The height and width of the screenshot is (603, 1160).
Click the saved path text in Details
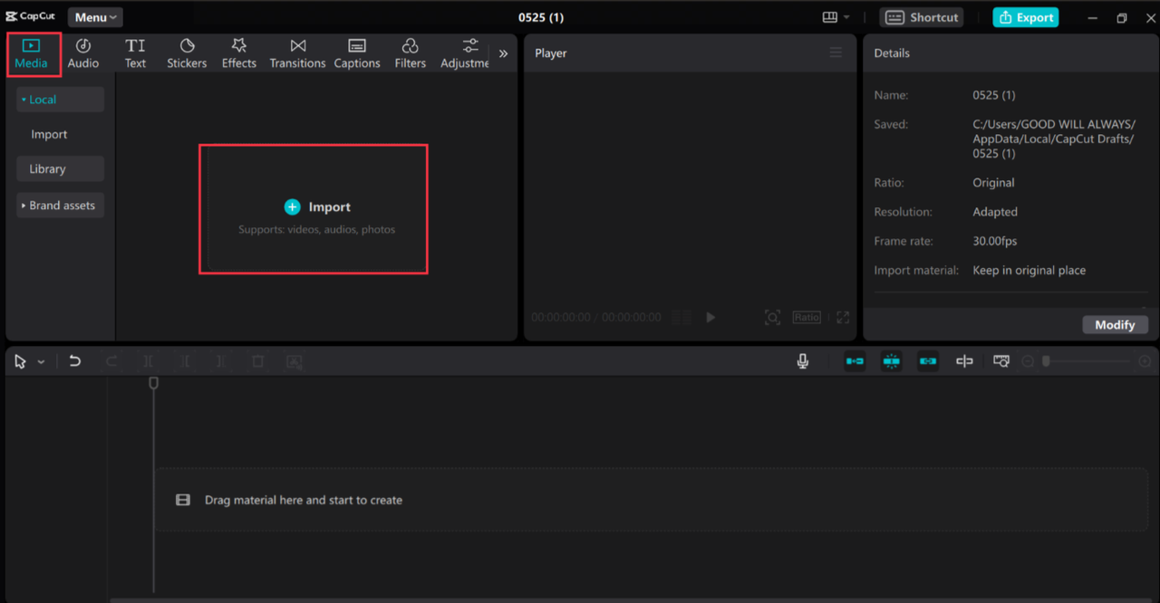(1054, 139)
